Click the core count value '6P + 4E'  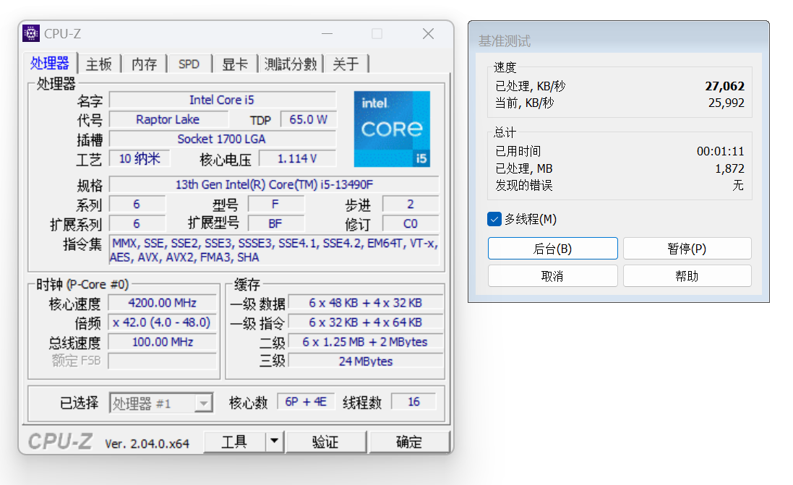[306, 402]
